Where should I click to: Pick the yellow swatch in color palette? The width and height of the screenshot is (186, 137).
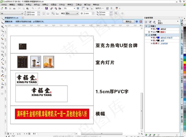185,62
